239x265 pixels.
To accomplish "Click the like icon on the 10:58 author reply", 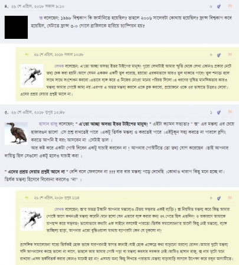I will click(219, 55).
